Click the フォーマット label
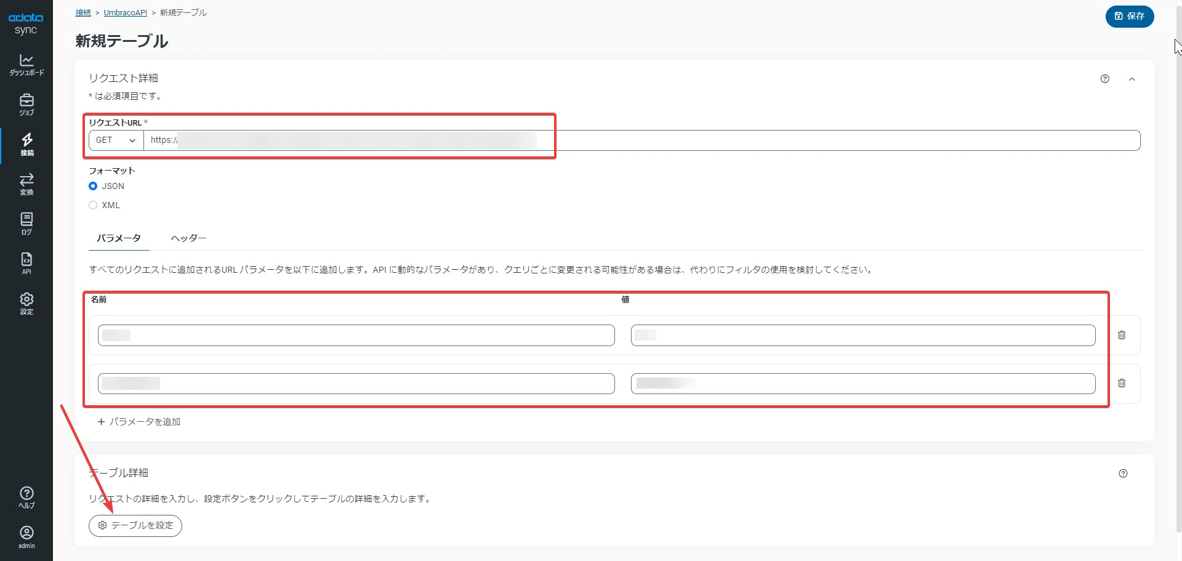 [x=112, y=171]
